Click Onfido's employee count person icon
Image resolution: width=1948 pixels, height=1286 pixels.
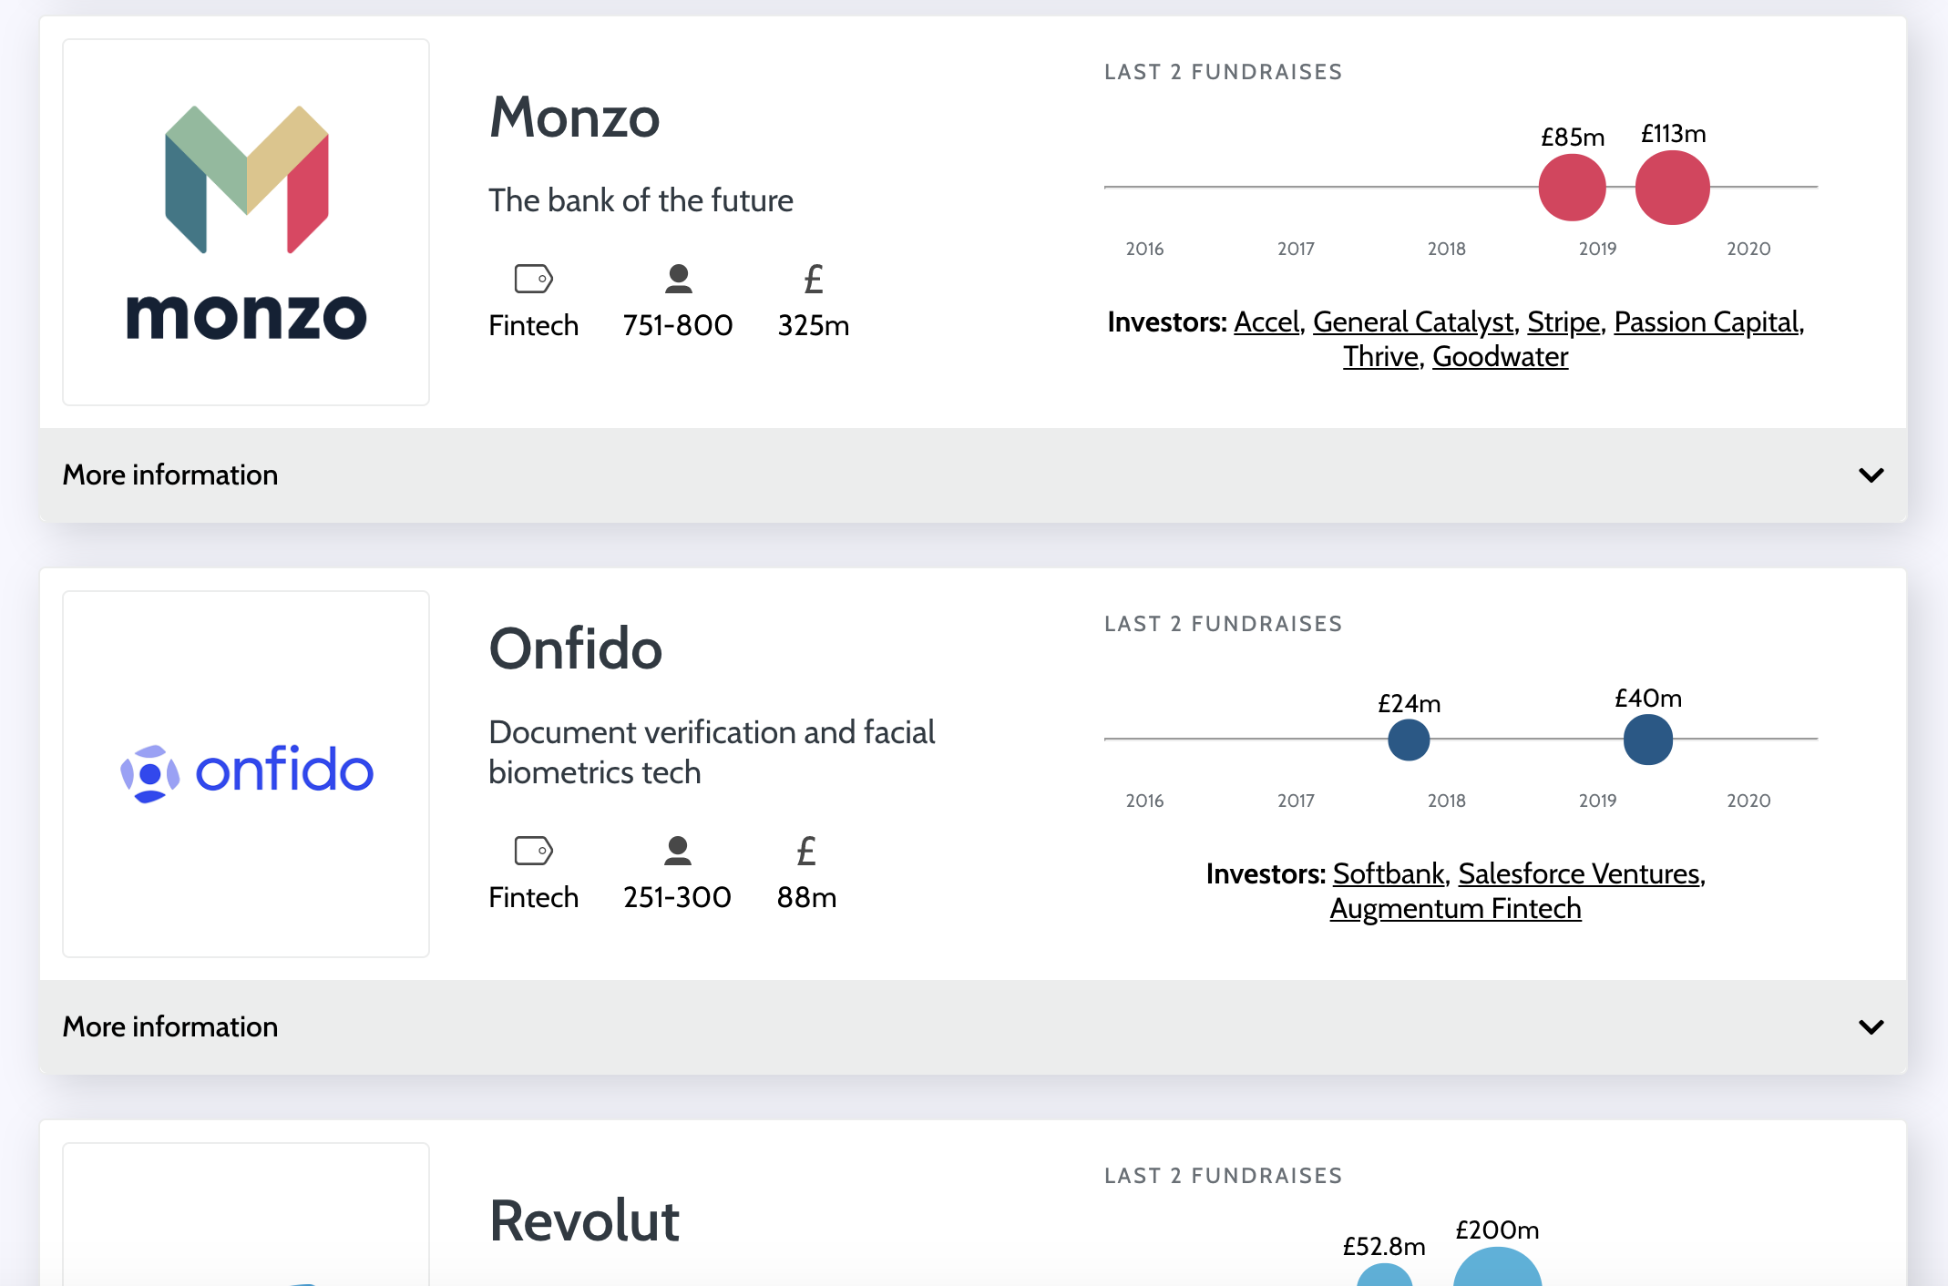677,851
